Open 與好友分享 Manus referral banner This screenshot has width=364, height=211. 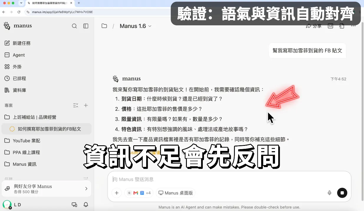coord(46,189)
